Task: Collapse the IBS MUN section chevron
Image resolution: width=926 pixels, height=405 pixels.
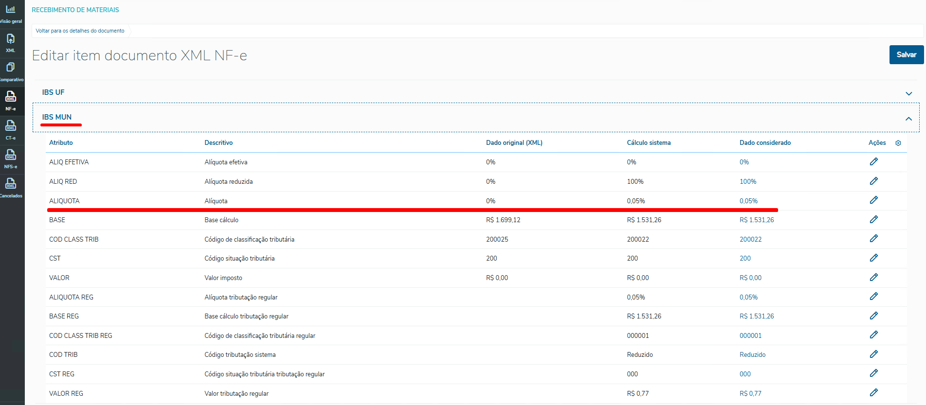Action: (908, 119)
